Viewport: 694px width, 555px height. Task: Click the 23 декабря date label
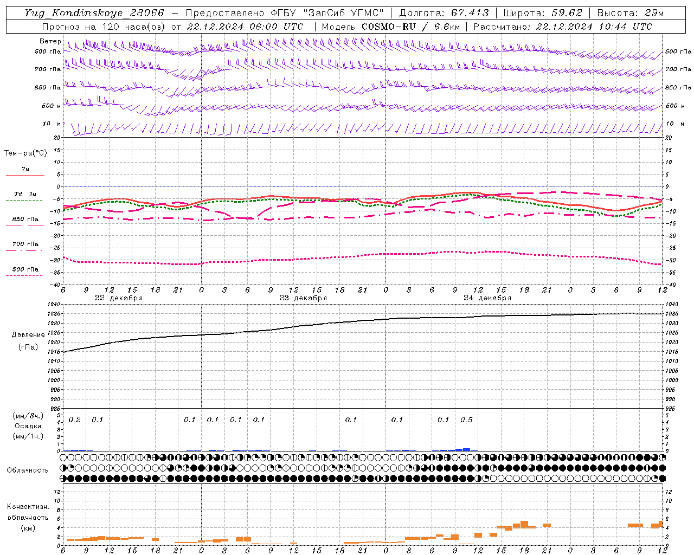[303, 298]
